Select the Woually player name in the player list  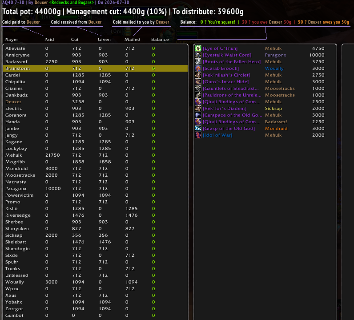(x=14, y=282)
